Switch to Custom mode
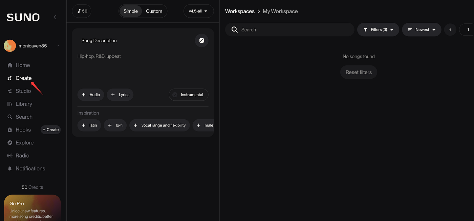 click(154, 11)
